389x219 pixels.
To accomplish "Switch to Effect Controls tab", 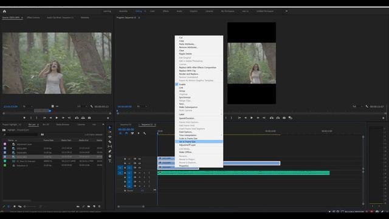I will [x=33, y=18].
